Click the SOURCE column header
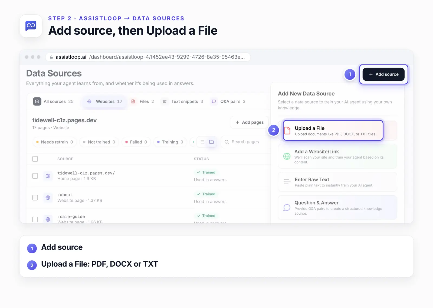The width and height of the screenshot is (433, 308). coord(65,159)
